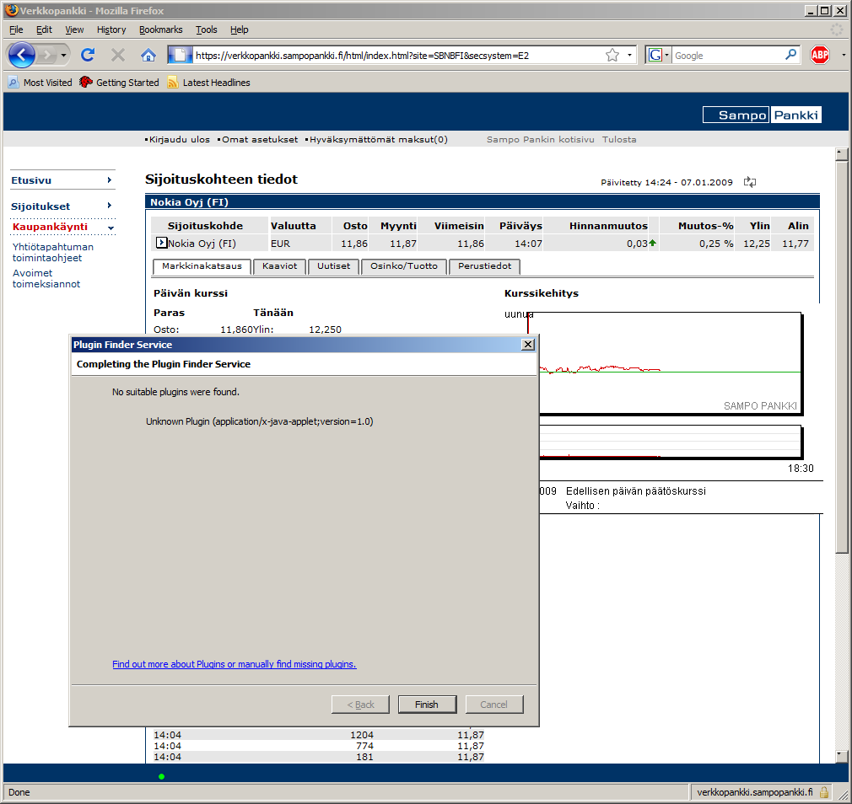
Task: Click the green status dot in footer
Action: [161, 776]
